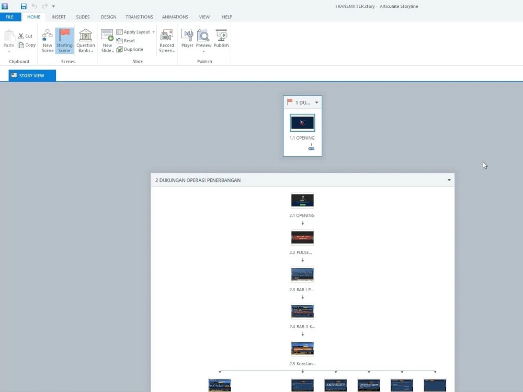
Task: Click Reset slide button
Action: 126,41
